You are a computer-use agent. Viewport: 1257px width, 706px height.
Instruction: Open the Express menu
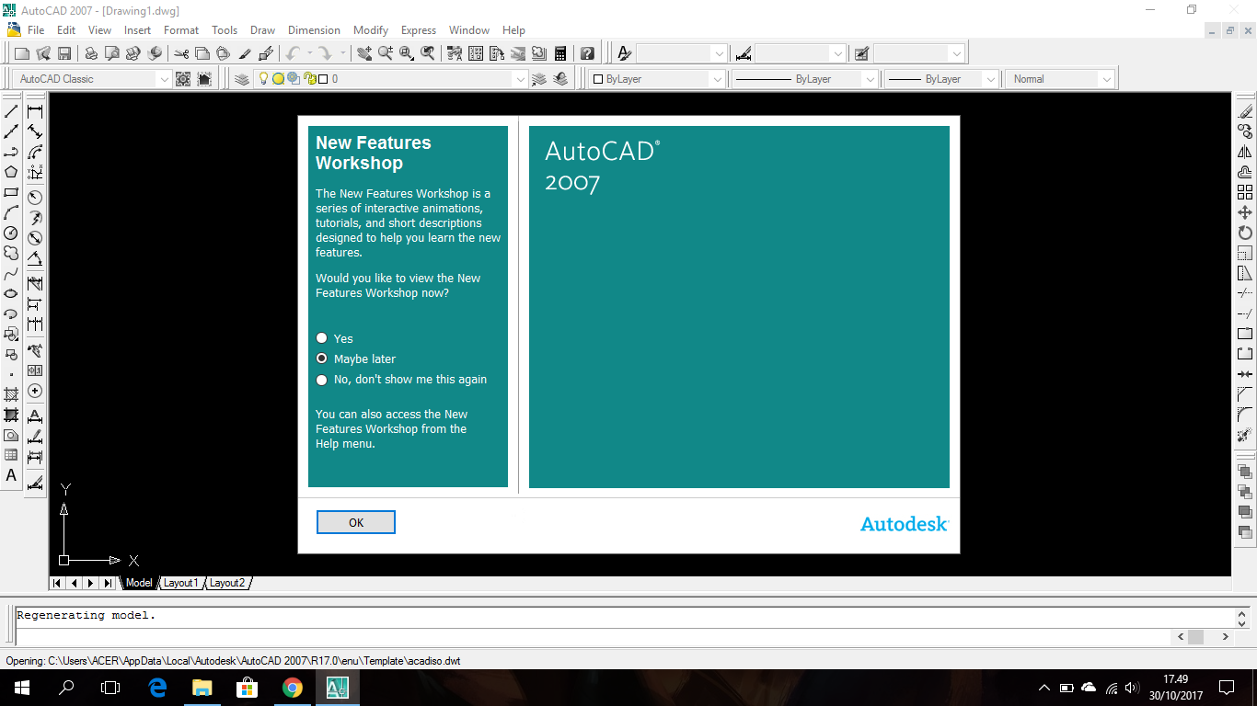(419, 30)
